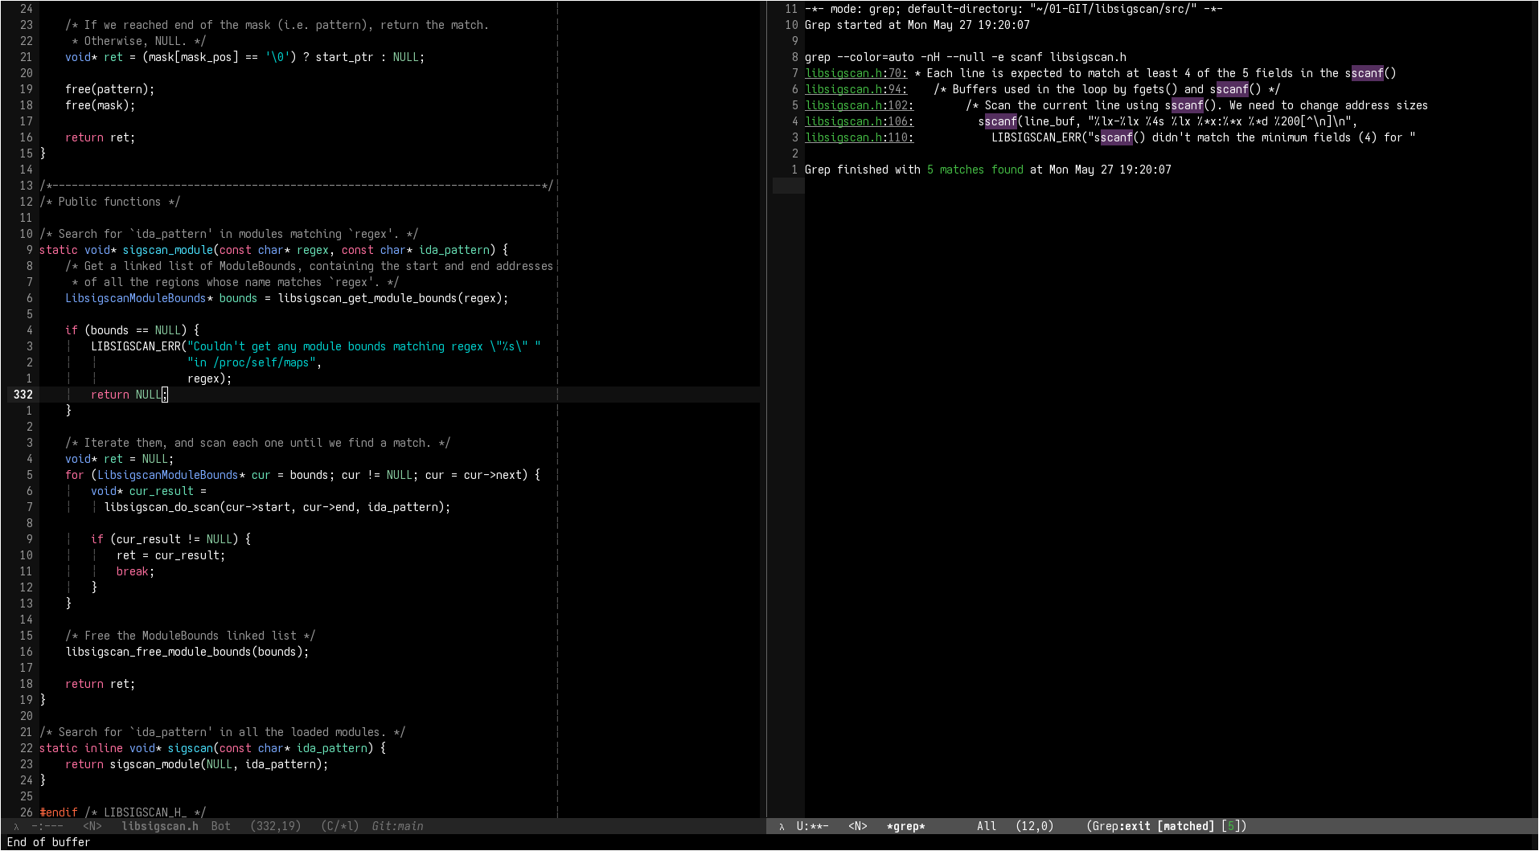
Task: Click 'Bot' buffer position indicator
Action: [221, 826]
